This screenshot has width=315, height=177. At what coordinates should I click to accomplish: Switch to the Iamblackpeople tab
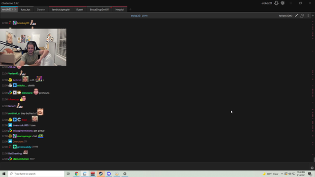click(61, 9)
